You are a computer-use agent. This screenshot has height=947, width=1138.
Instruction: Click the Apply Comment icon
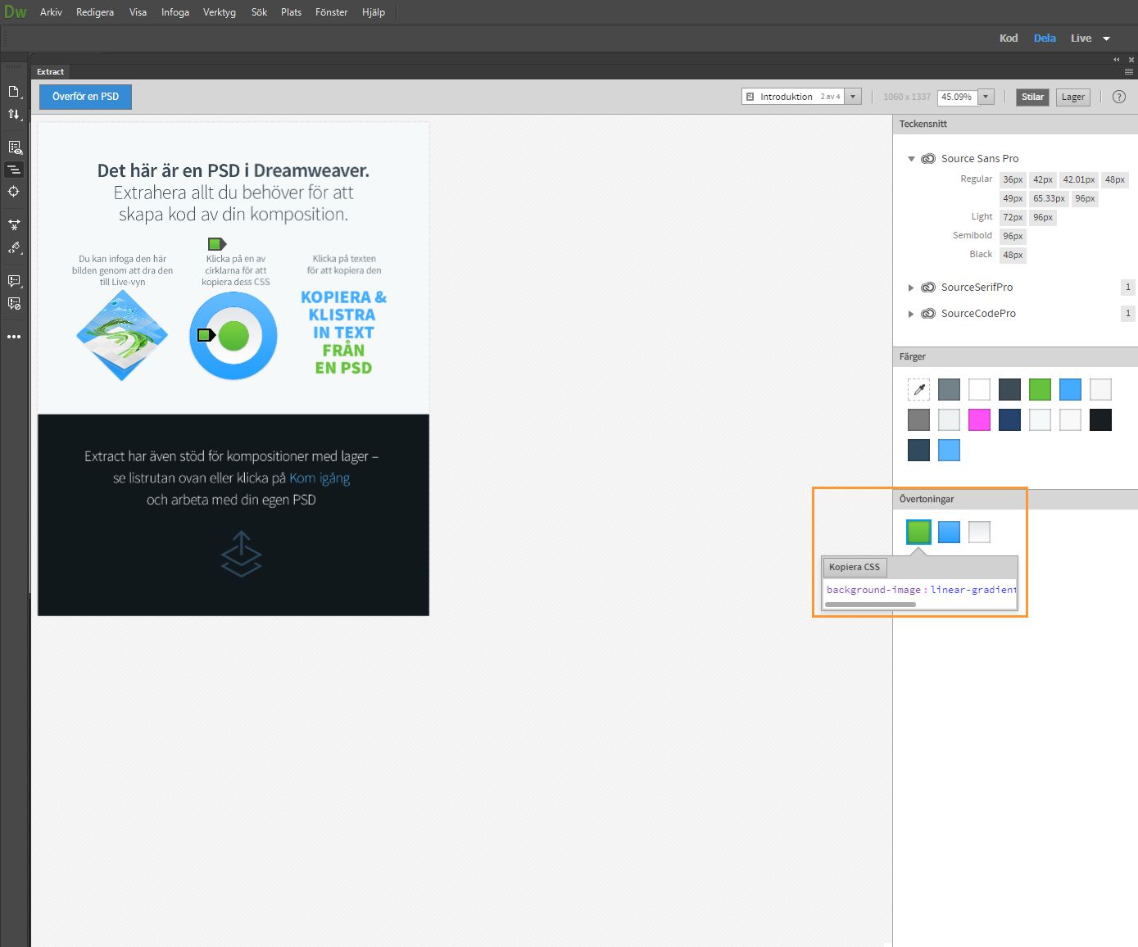(x=14, y=281)
